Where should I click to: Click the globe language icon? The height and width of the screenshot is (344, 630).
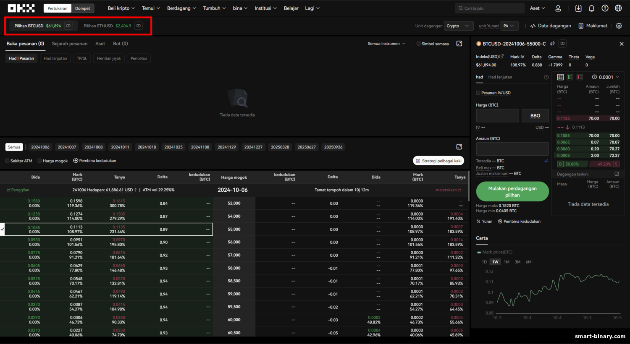click(618, 8)
